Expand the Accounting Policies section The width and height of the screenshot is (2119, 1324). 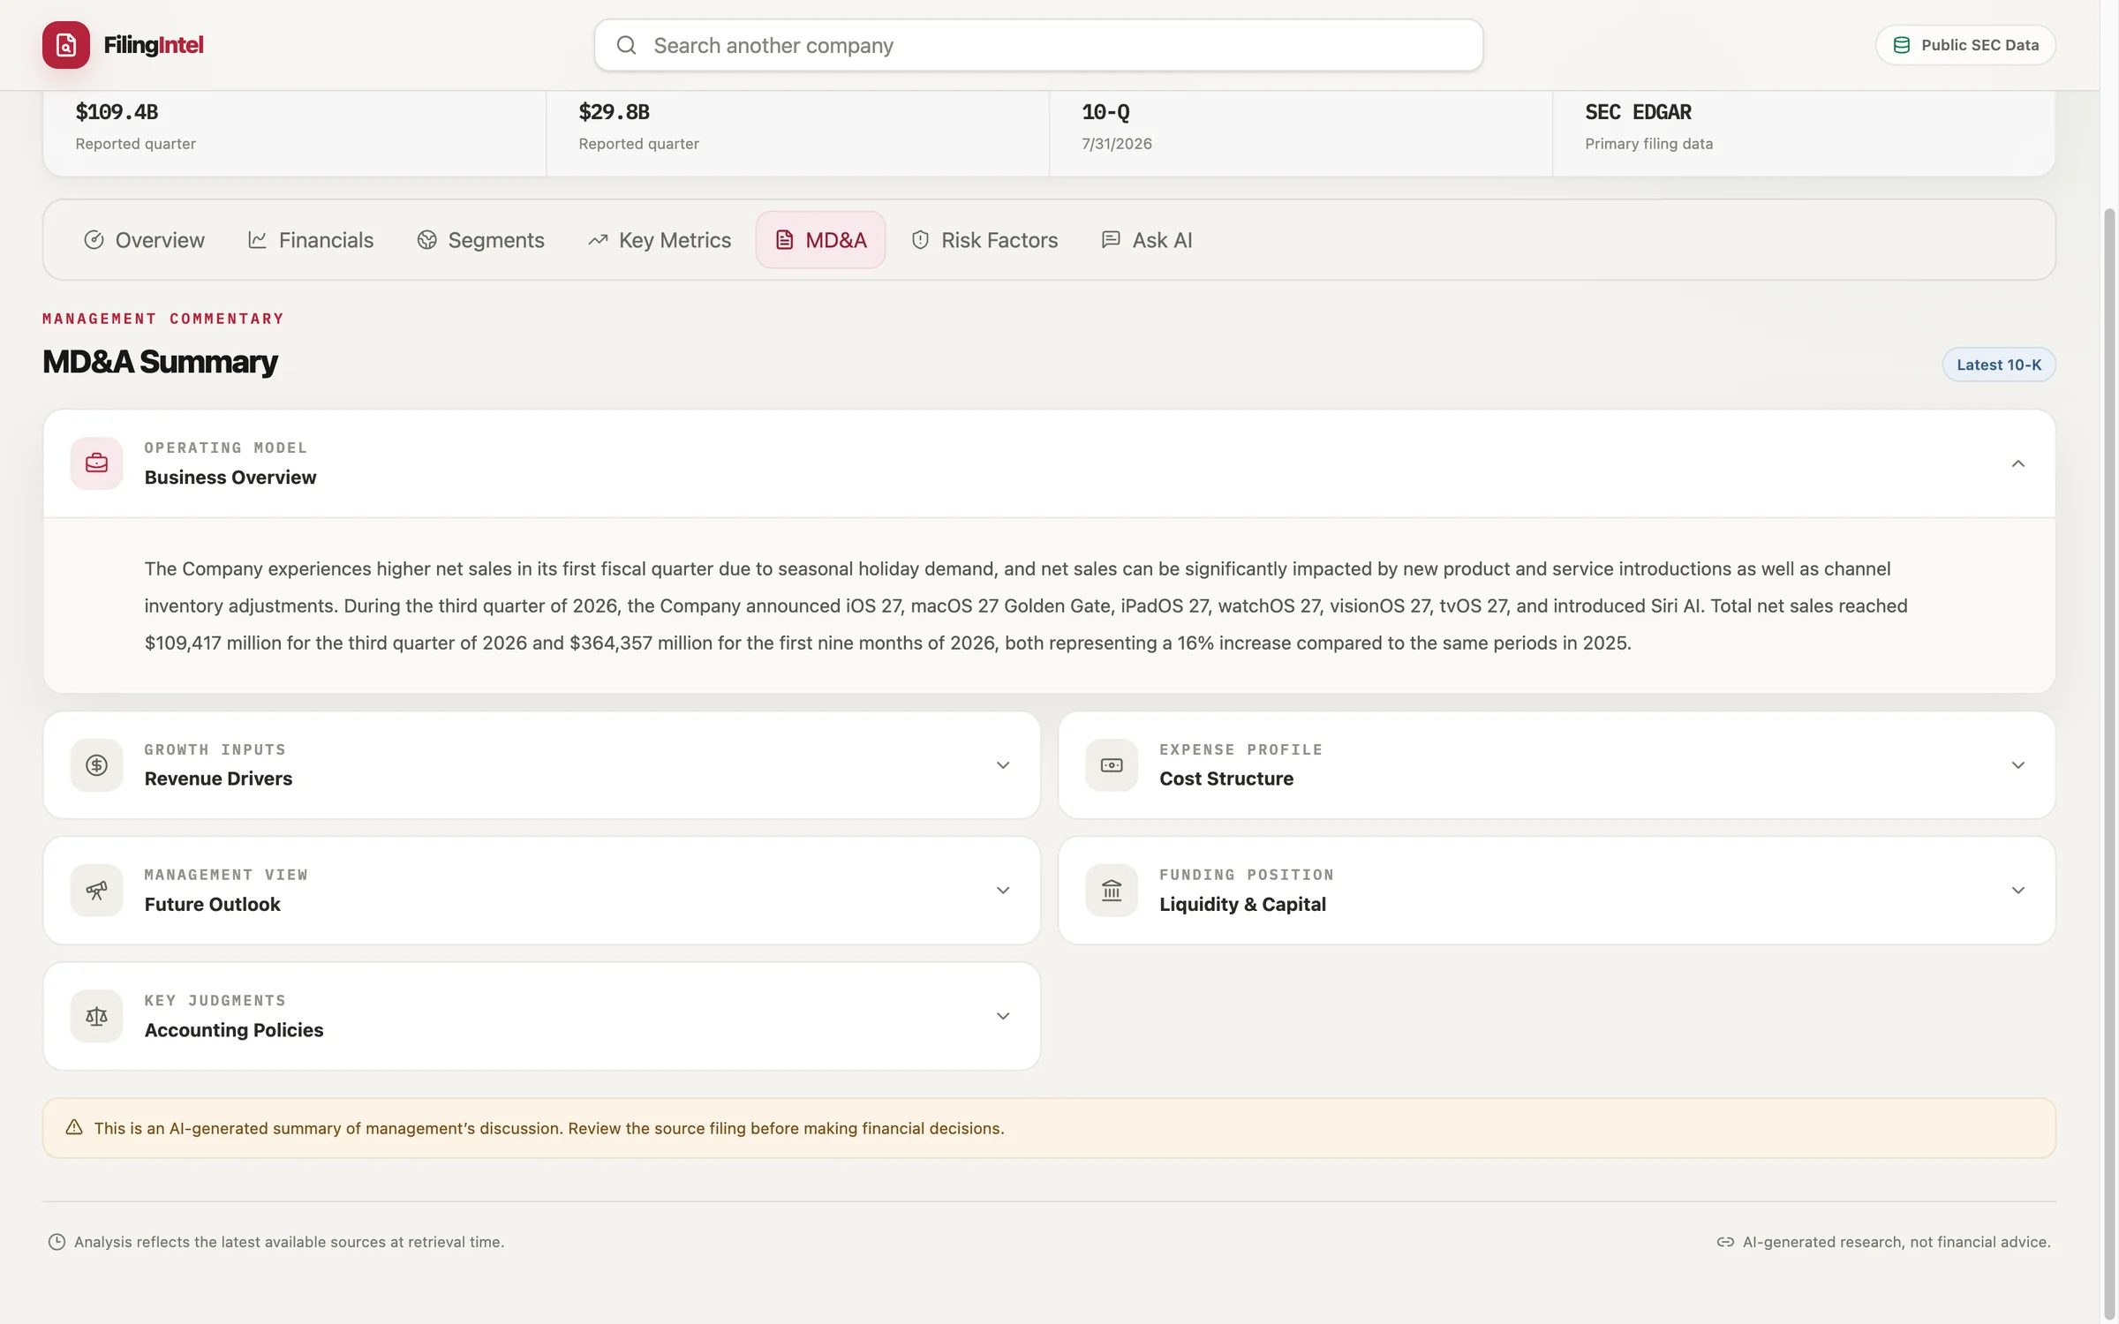coord(1003,1016)
